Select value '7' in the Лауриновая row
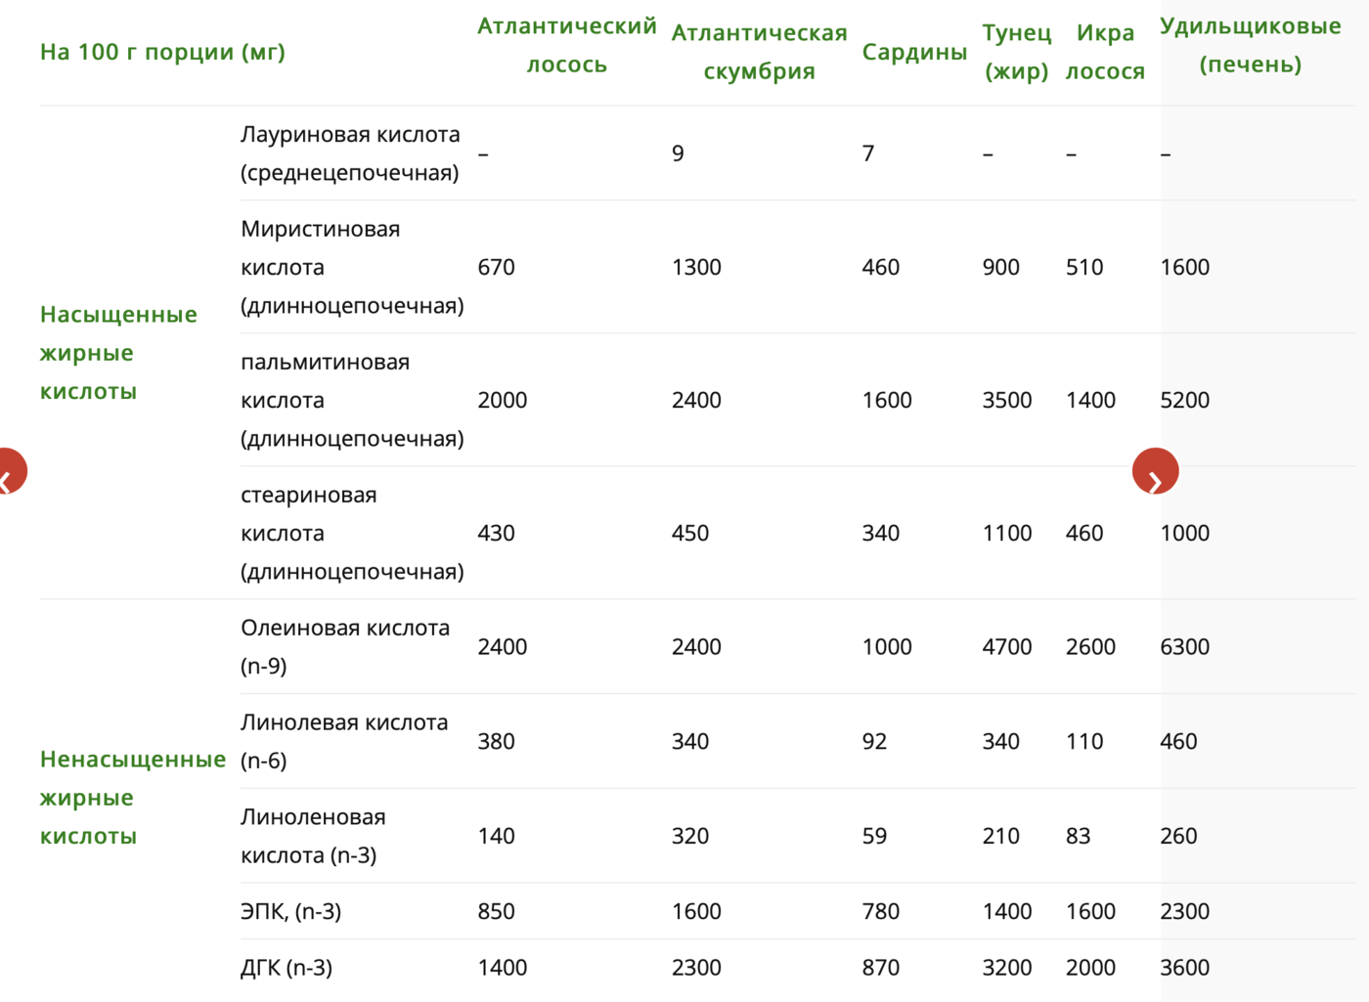Viewport: 1369px width, 1002px height. pyautogui.click(x=868, y=153)
